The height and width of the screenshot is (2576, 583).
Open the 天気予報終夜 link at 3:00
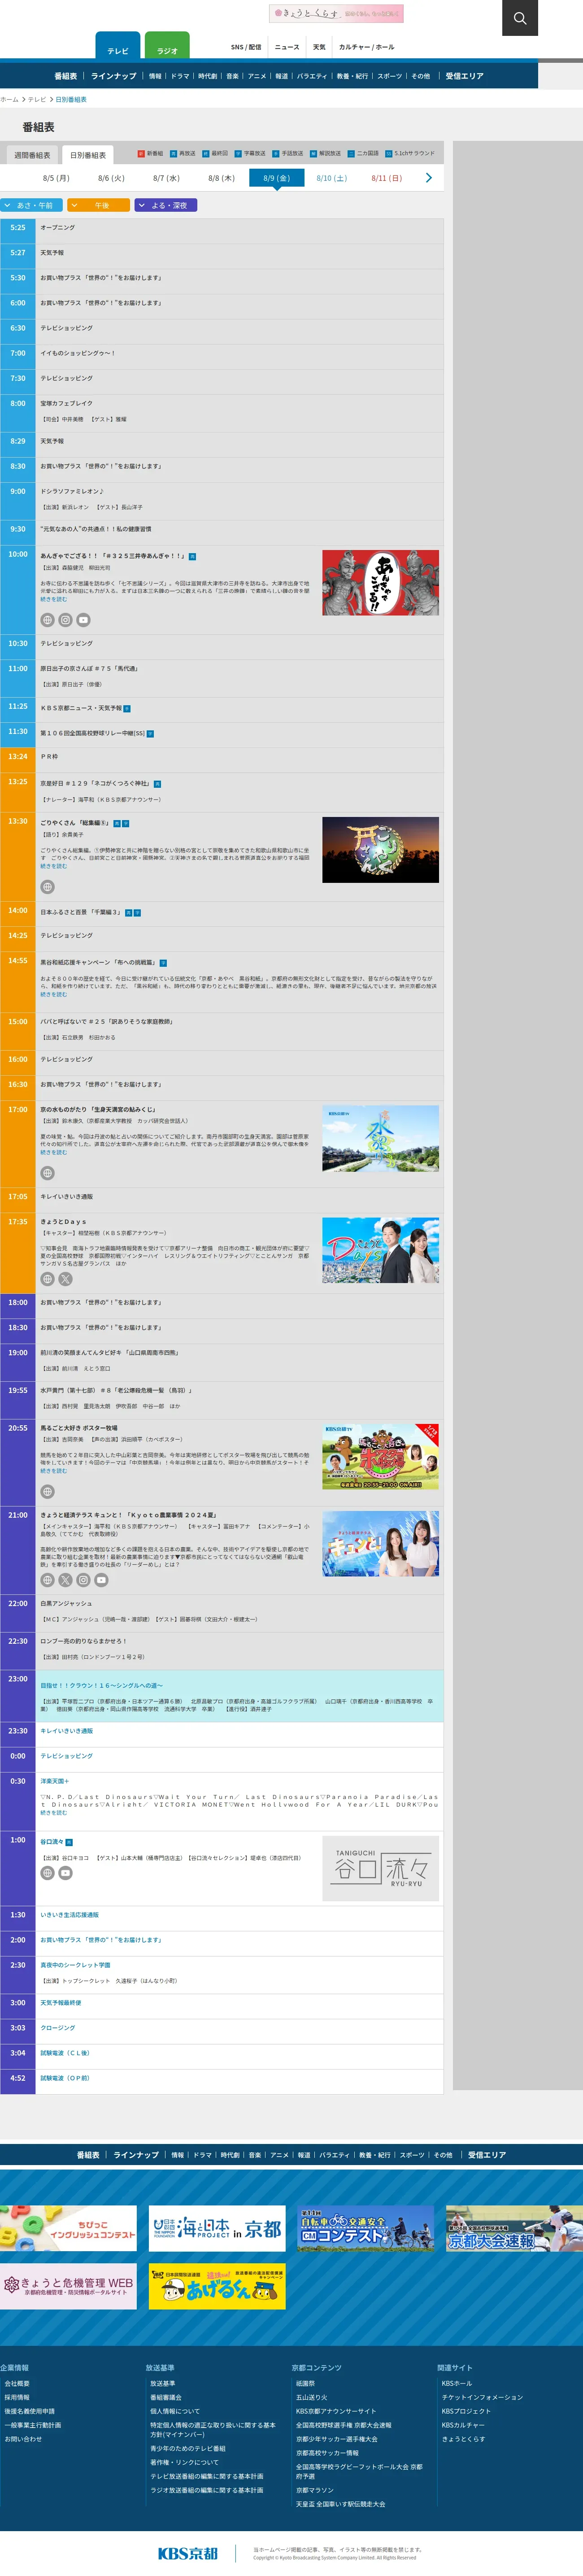tap(61, 2003)
